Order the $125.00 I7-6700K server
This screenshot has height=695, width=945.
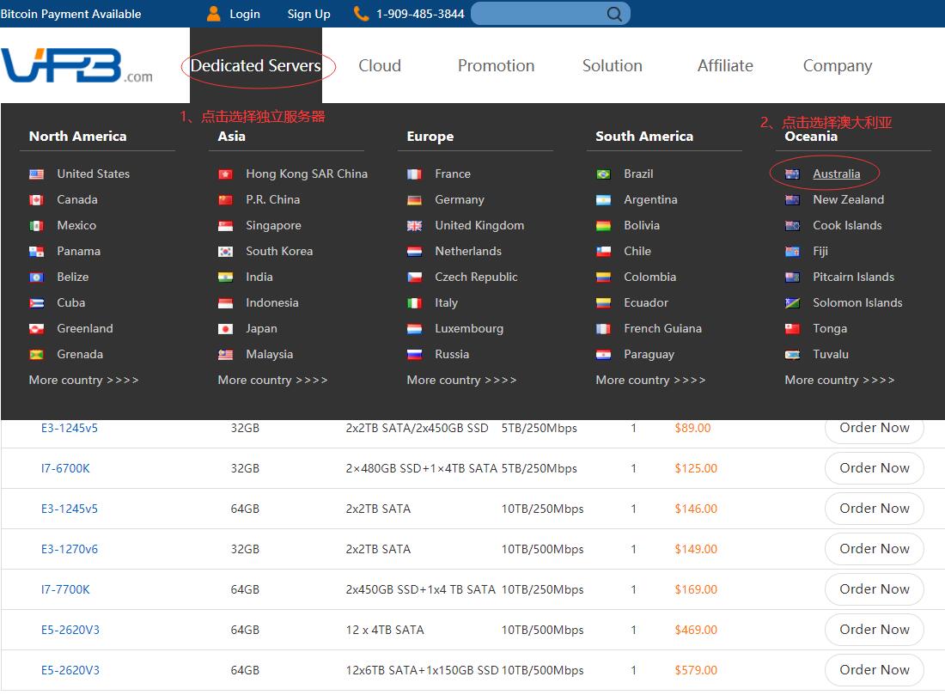[874, 468]
